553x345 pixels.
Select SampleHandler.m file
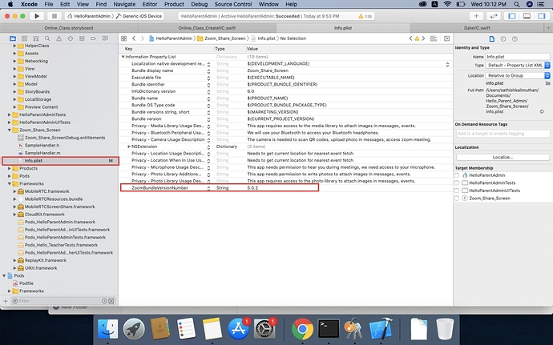click(42, 153)
